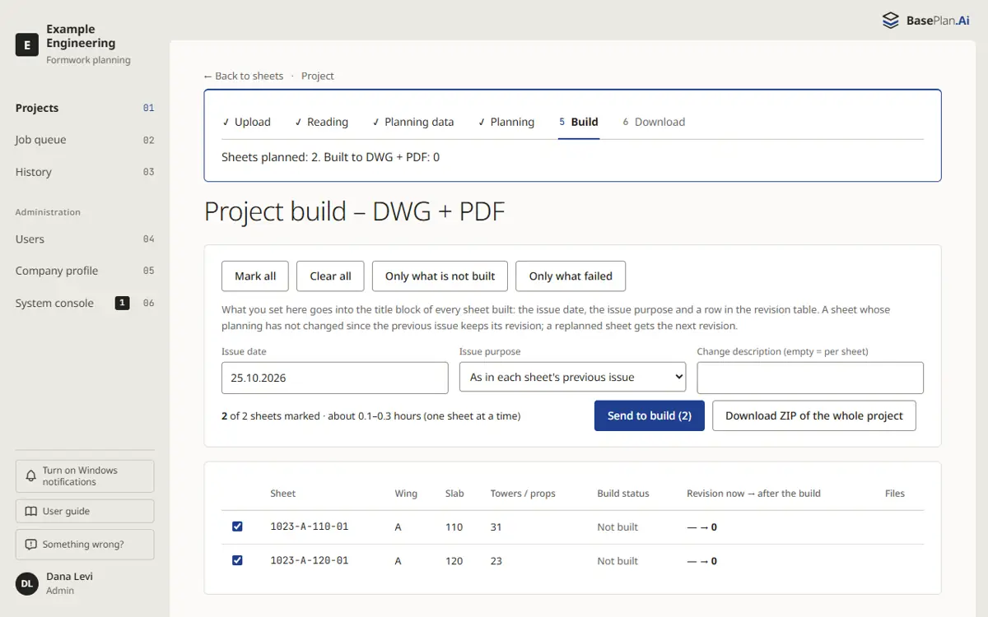Click the Clear all button
The width and height of the screenshot is (988, 617).
pyautogui.click(x=330, y=276)
